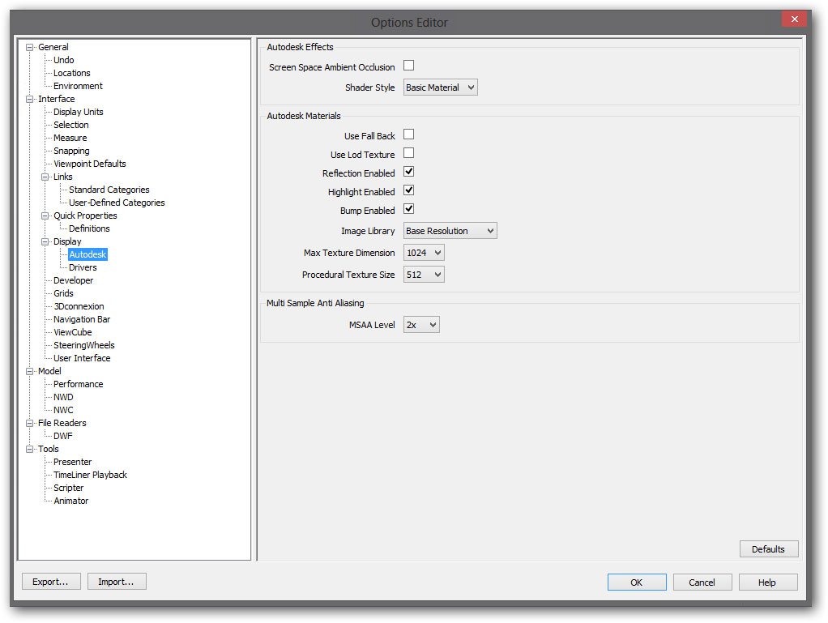This screenshot has height=623, width=828.
Task: Collapse the Interface tree node
Action: [x=30, y=99]
